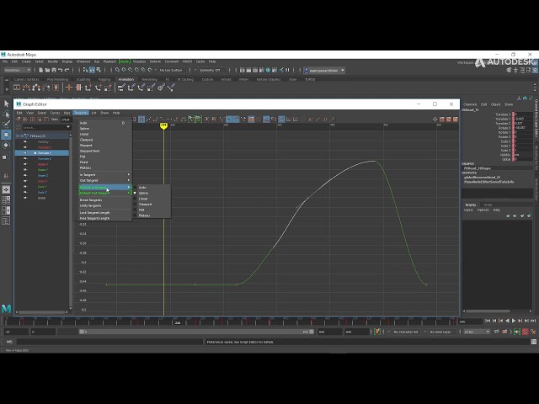This screenshot has height=404, width=539.
Task: Click the Go to start of playback button
Action: [x=488, y=321]
